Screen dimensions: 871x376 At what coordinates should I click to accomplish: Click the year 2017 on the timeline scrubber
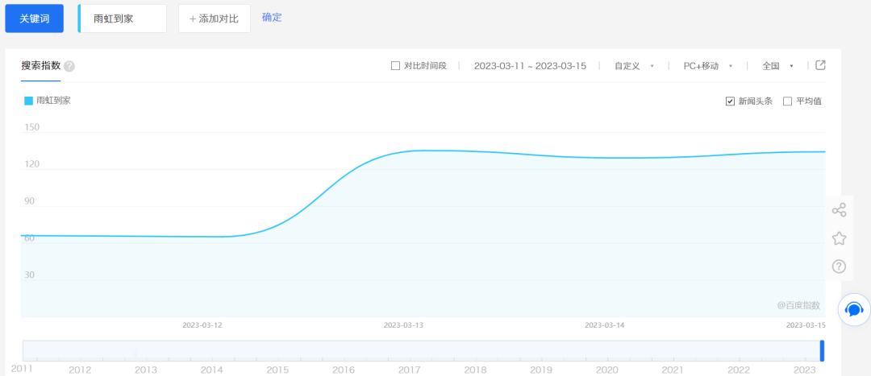(410, 370)
